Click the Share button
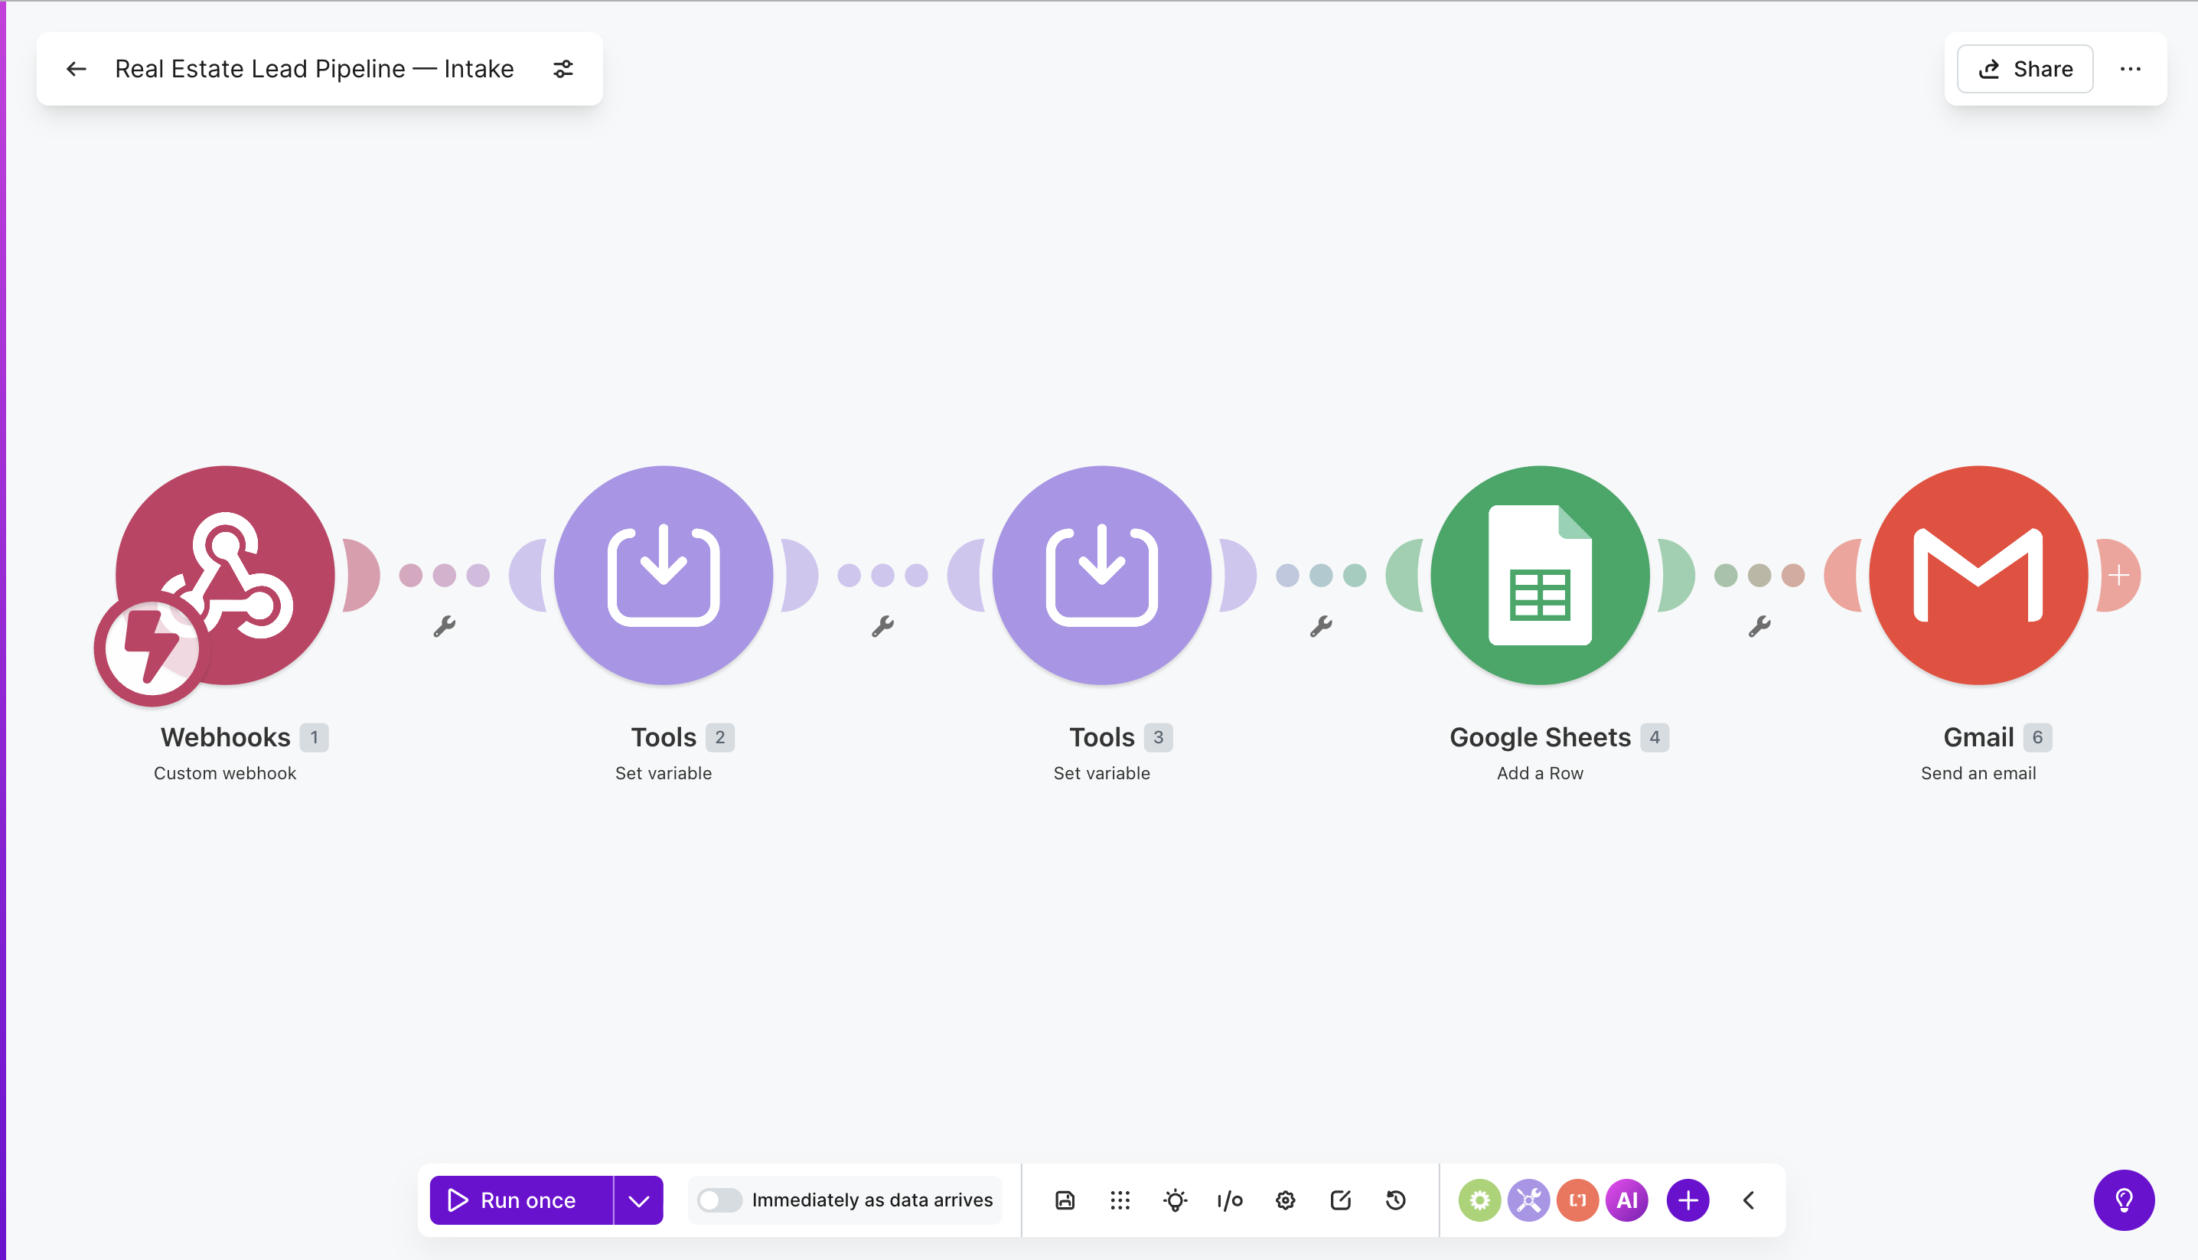This screenshot has width=2198, height=1260. 2025,69
